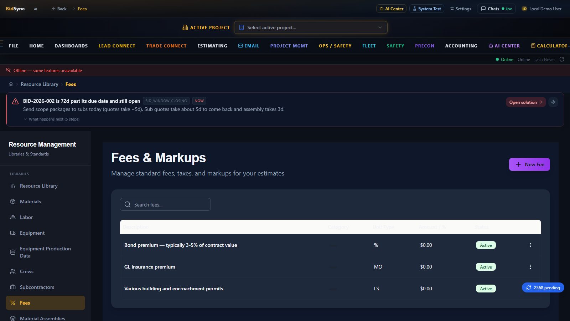Click the envelope icon in EMAIL menu
The image size is (570, 321).
click(x=240, y=46)
